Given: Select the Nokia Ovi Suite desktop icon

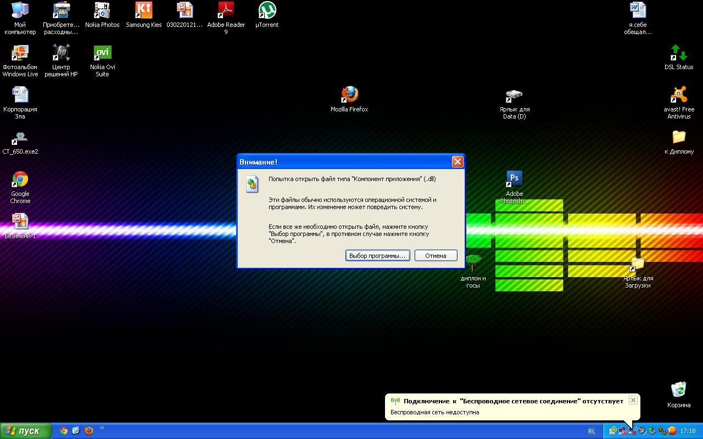Looking at the screenshot, I should point(102,53).
